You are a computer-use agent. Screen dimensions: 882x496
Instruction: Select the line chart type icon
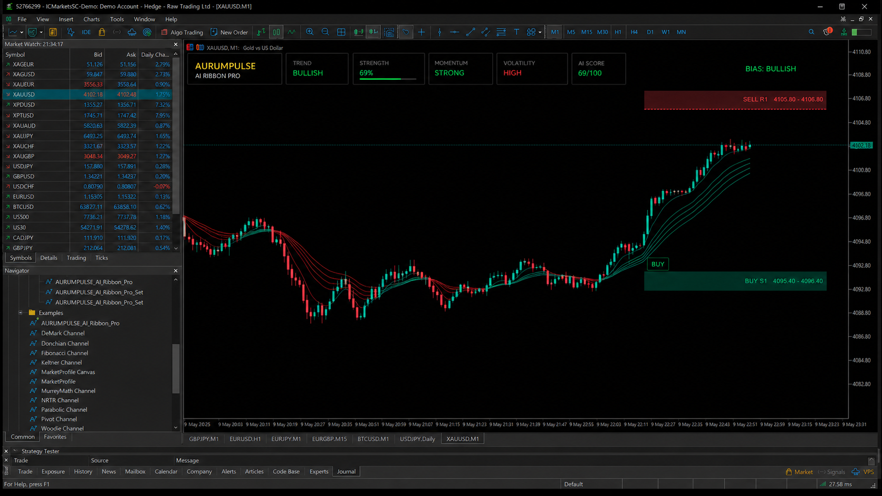point(292,32)
